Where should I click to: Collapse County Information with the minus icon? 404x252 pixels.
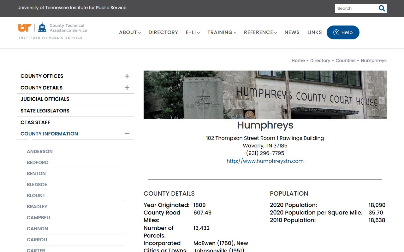tap(127, 134)
